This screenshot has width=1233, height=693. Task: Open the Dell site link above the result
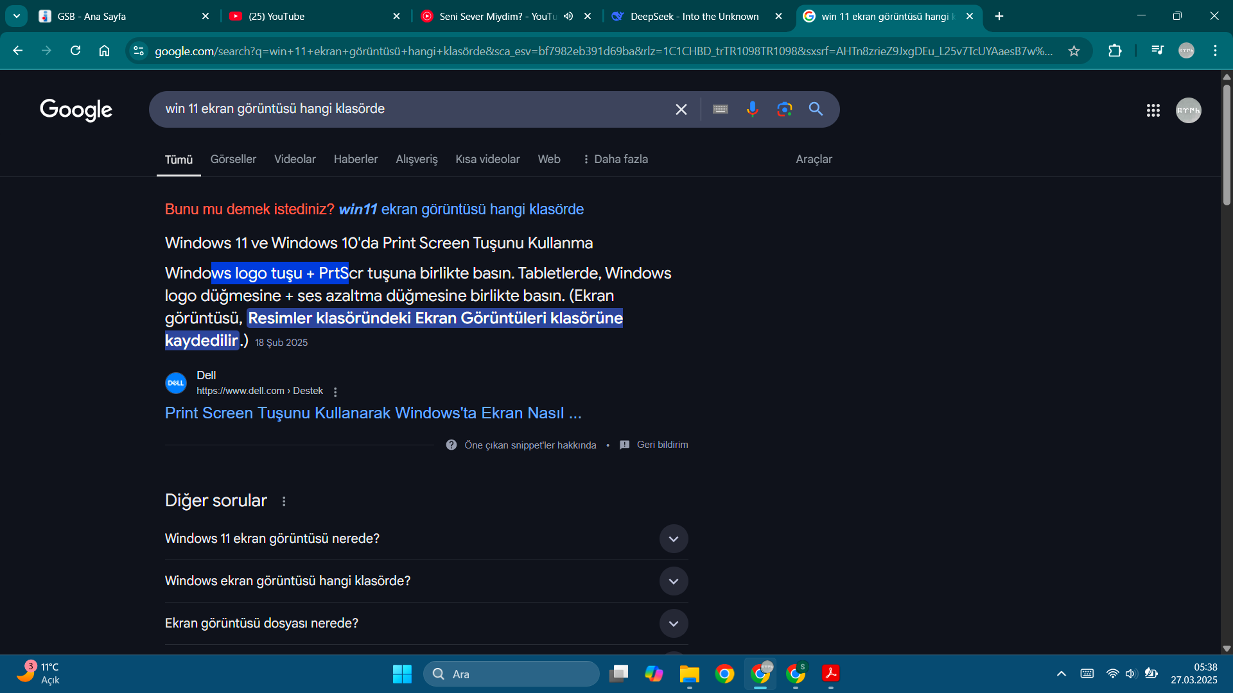click(259, 391)
